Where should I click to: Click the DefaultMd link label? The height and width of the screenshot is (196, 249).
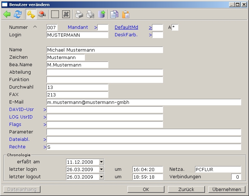[126, 27]
